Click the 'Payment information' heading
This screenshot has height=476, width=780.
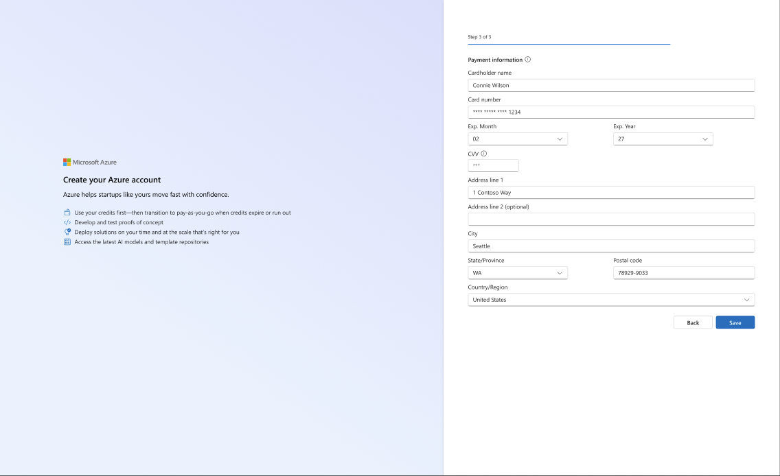(x=495, y=60)
